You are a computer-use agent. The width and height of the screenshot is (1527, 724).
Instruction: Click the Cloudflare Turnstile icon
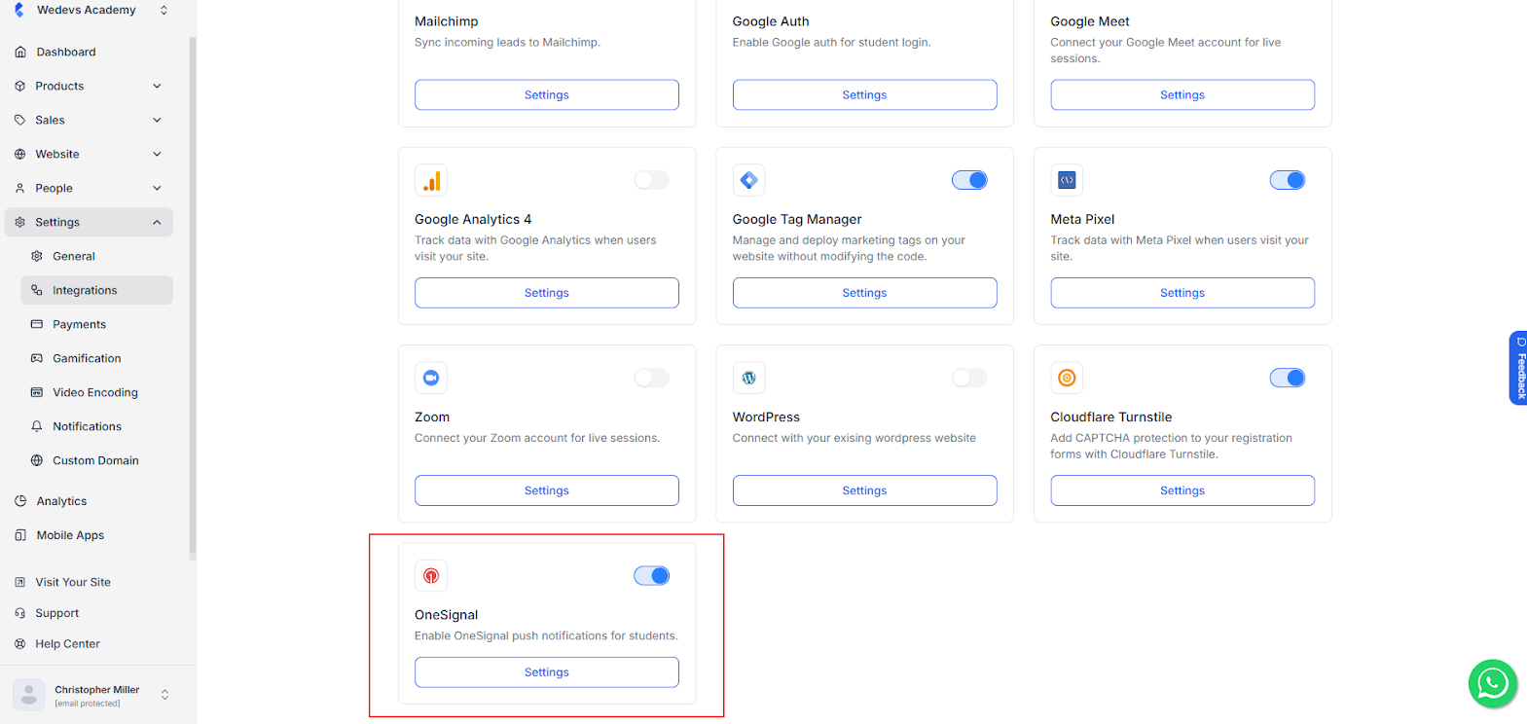(x=1067, y=379)
